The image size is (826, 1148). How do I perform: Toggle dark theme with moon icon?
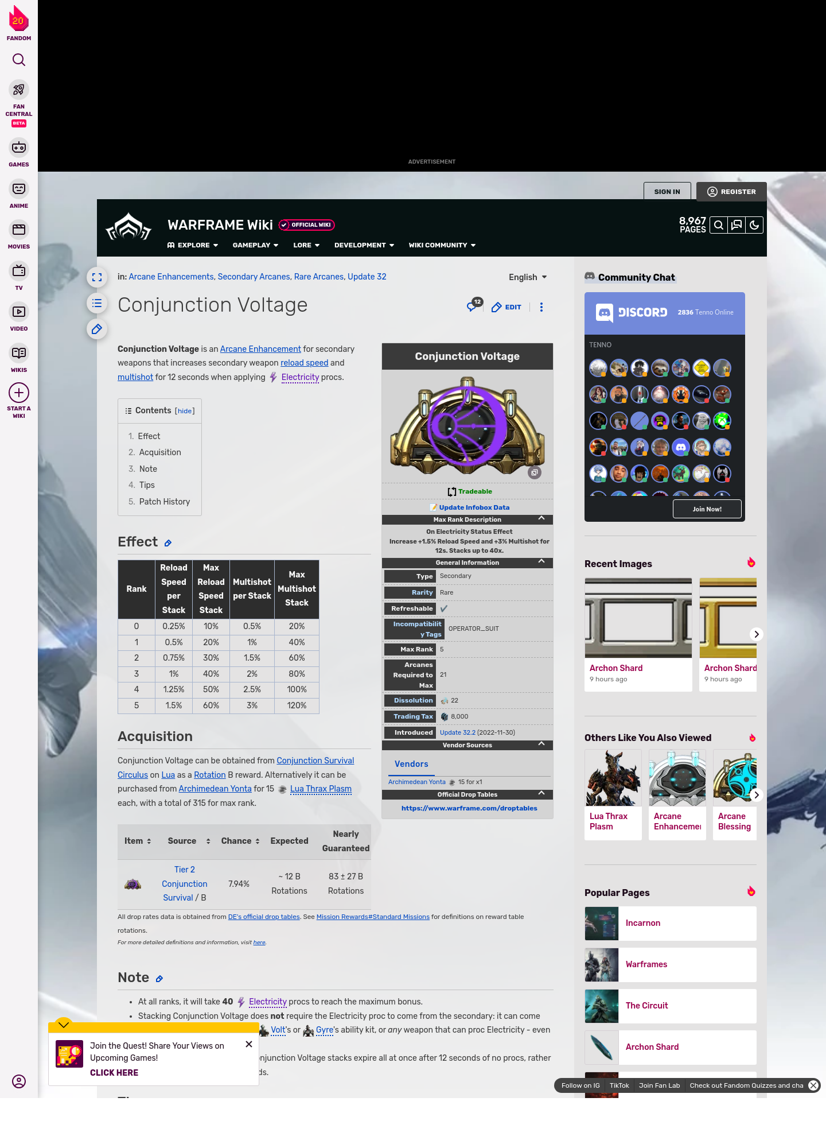coord(754,225)
